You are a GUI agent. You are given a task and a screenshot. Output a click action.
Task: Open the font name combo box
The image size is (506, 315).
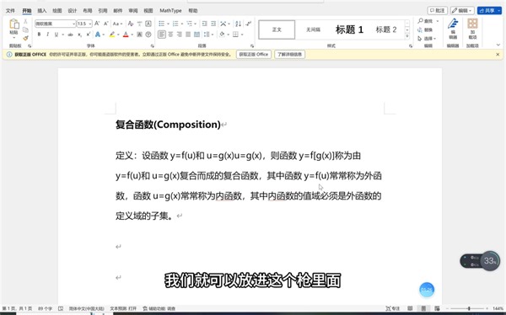coord(55,24)
